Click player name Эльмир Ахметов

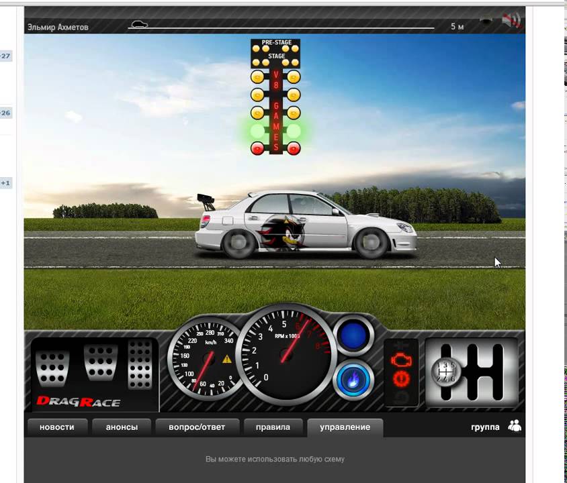click(x=58, y=27)
